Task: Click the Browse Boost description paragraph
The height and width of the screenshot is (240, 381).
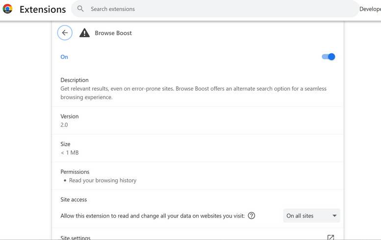Action: [193, 93]
